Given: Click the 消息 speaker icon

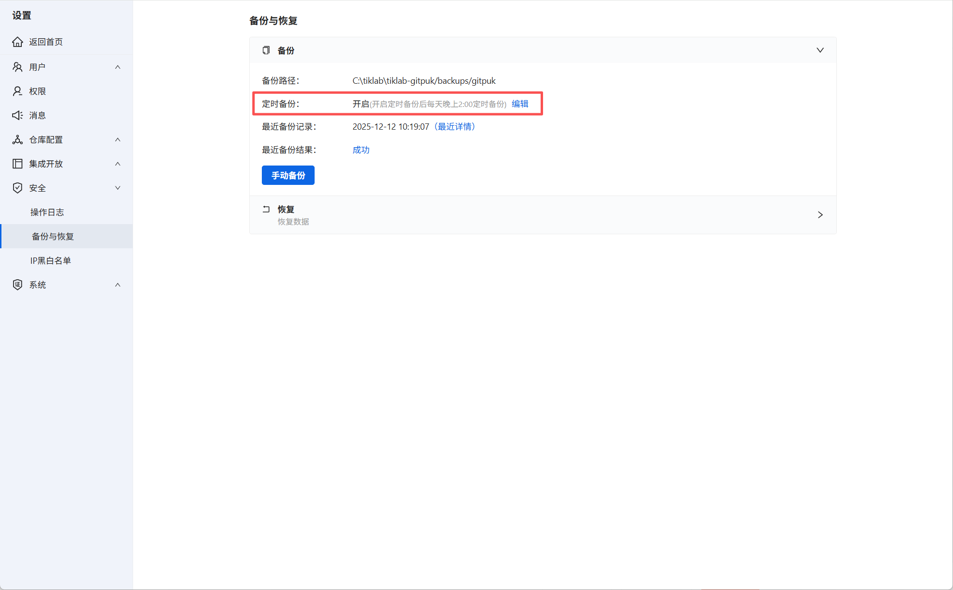Looking at the screenshot, I should tap(17, 115).
